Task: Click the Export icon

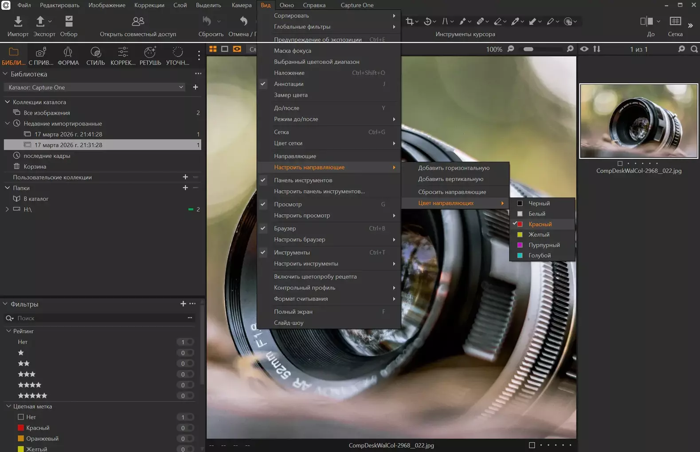Action: tap(40, 22)
